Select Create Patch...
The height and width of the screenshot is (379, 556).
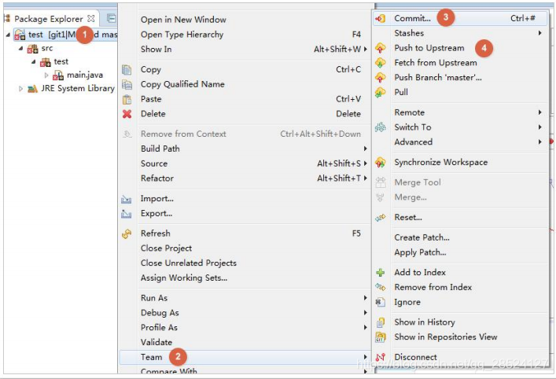(x=460, y=237)
